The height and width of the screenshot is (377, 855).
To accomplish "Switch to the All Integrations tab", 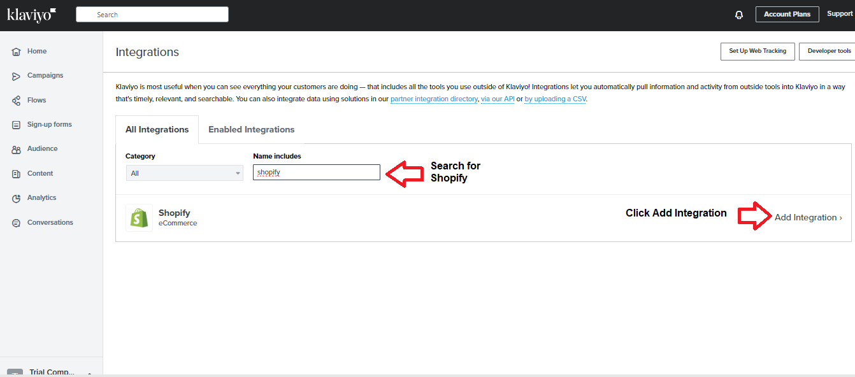I will click(x=157, y=129).
